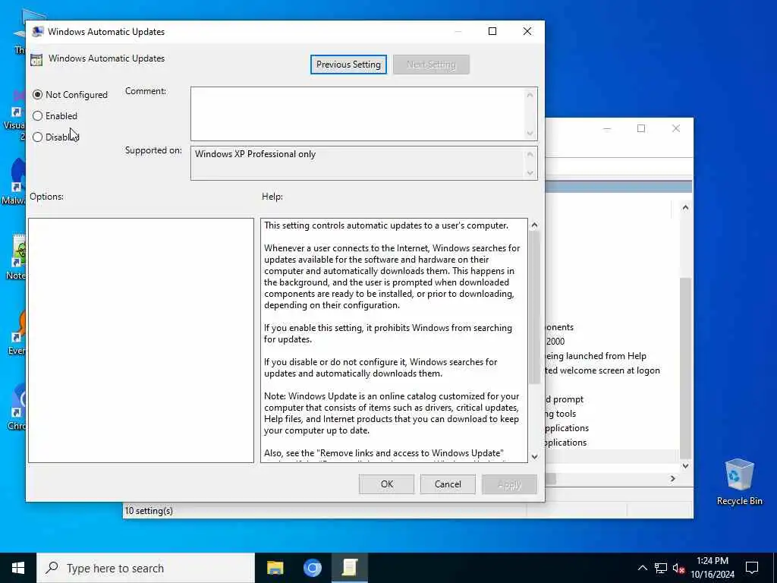Click inside the Comment text box
Image resolution: width=777 pixels, height=583 pixels.
pyautogui.click(x=357, y=114)
